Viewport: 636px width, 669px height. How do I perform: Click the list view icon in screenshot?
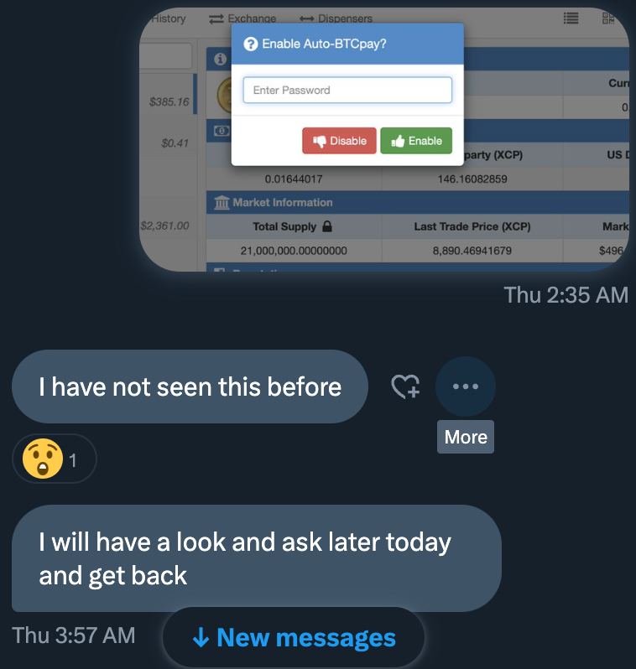pos(571,18)
